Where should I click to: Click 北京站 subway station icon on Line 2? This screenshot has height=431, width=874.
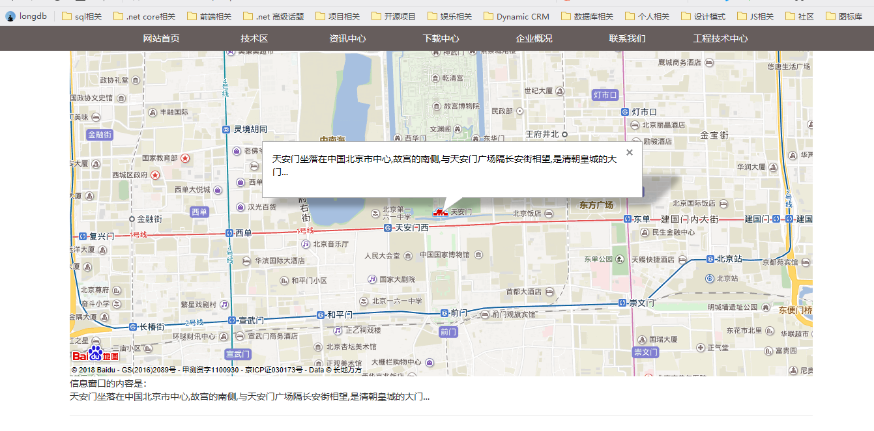click(x=710, y=259)
